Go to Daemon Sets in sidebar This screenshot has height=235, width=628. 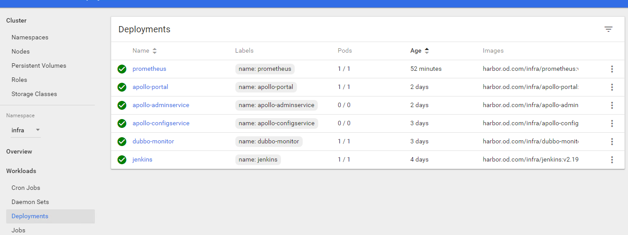click(x=30, y=202)
